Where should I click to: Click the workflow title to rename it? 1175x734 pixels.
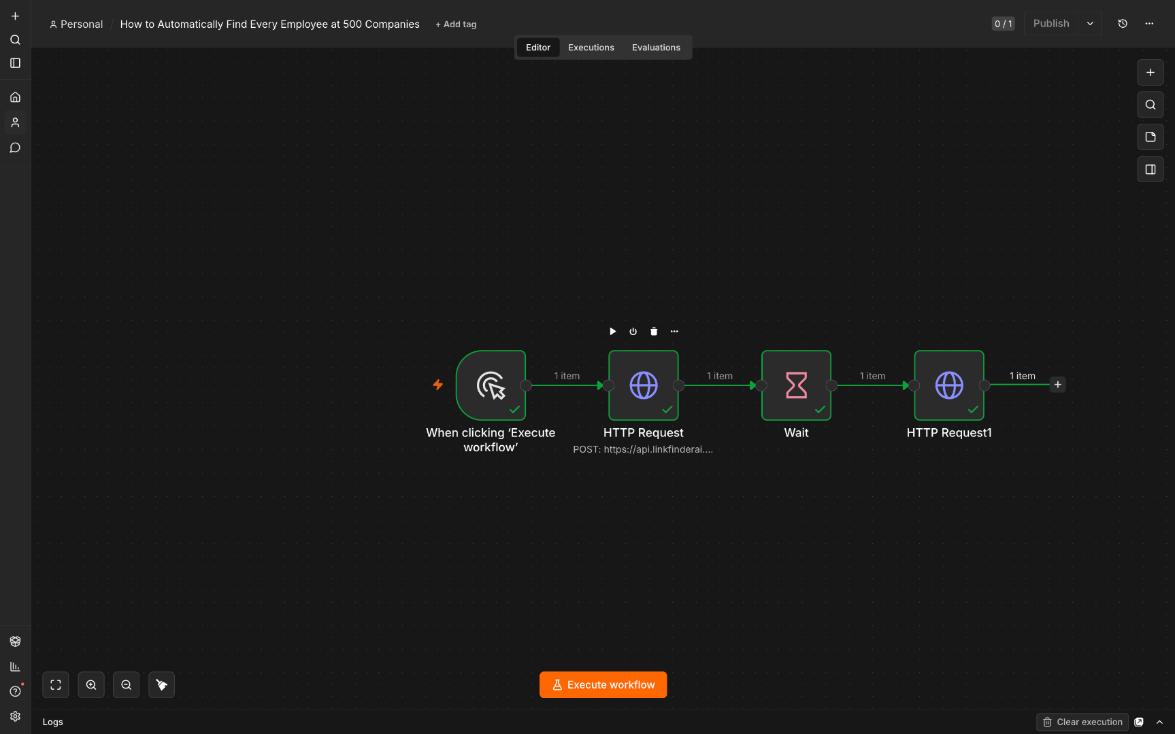click(x=269, y=24)
